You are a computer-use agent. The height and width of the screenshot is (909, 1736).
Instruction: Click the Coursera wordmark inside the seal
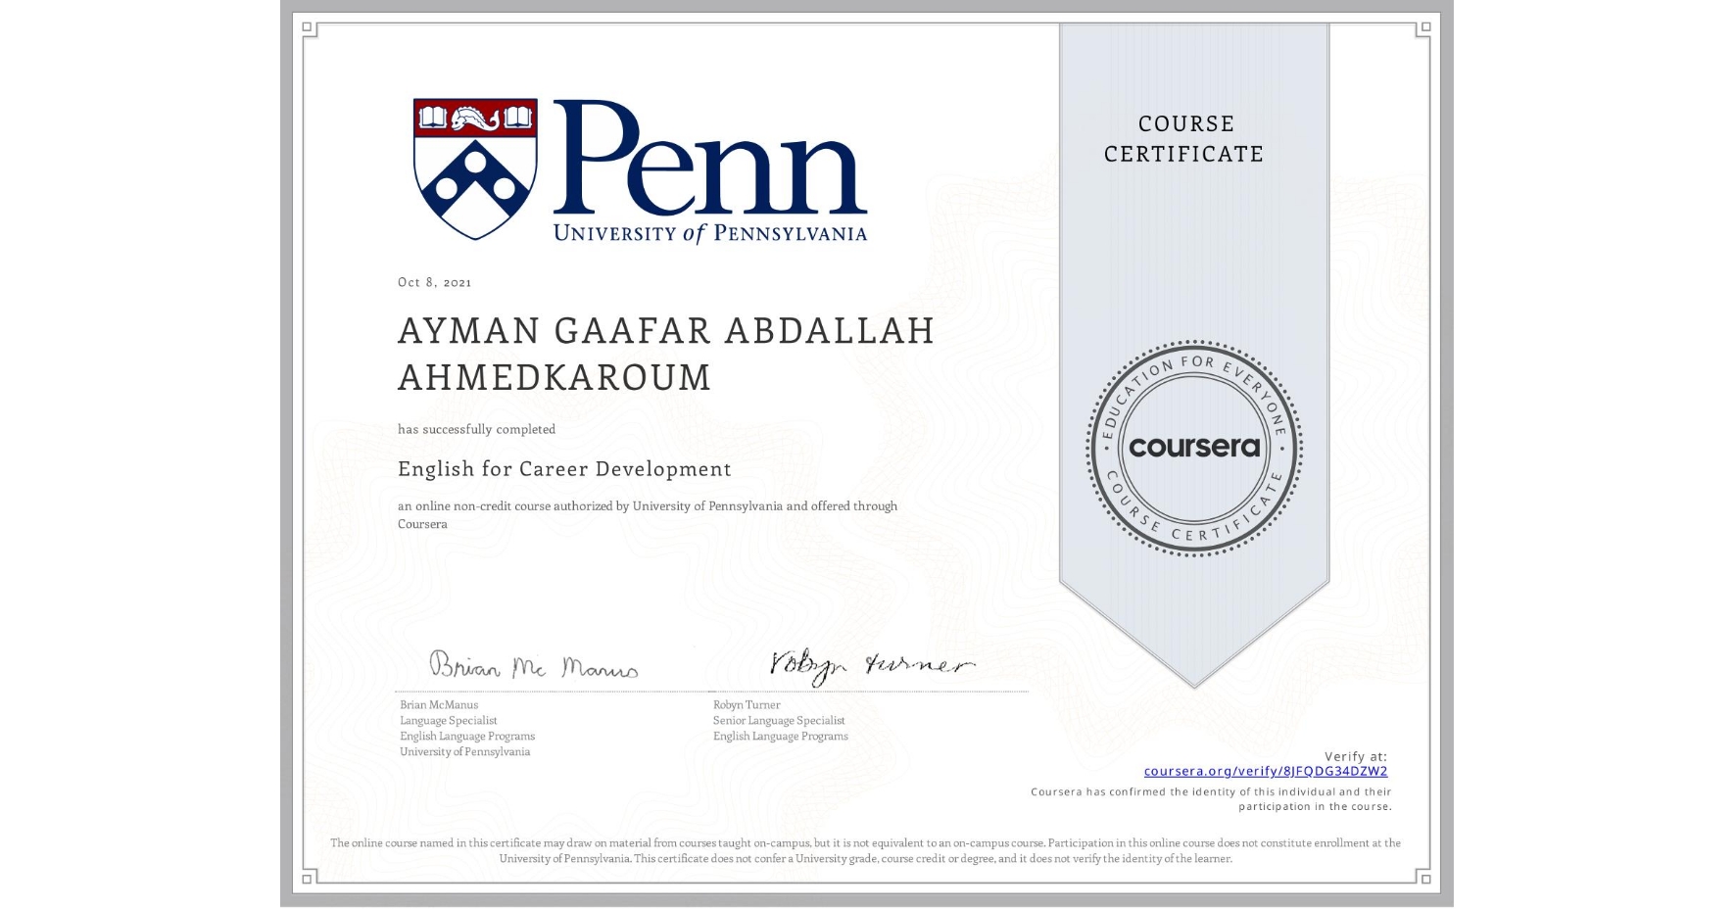coord(1194,449)
